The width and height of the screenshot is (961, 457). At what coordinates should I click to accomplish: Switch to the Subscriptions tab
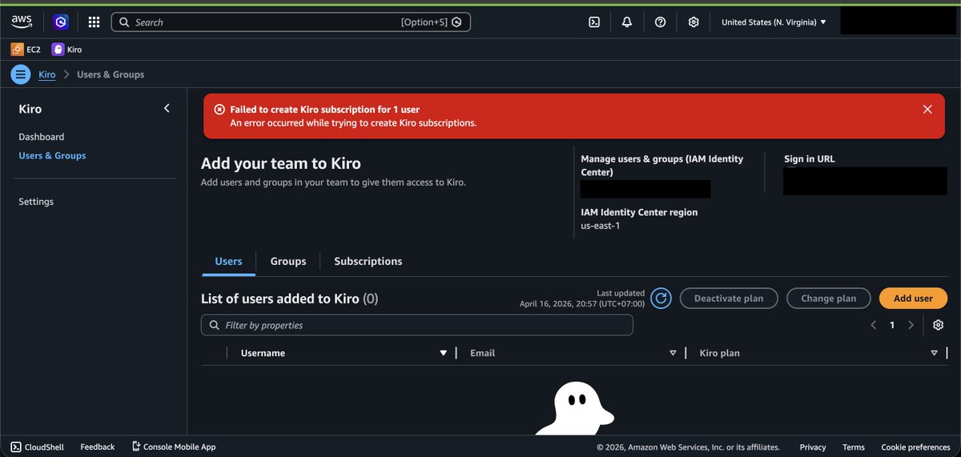(368, 262)
